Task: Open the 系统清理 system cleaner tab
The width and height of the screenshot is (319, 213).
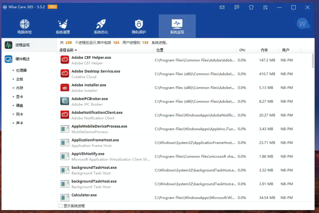Action: (x=63, y=27)
